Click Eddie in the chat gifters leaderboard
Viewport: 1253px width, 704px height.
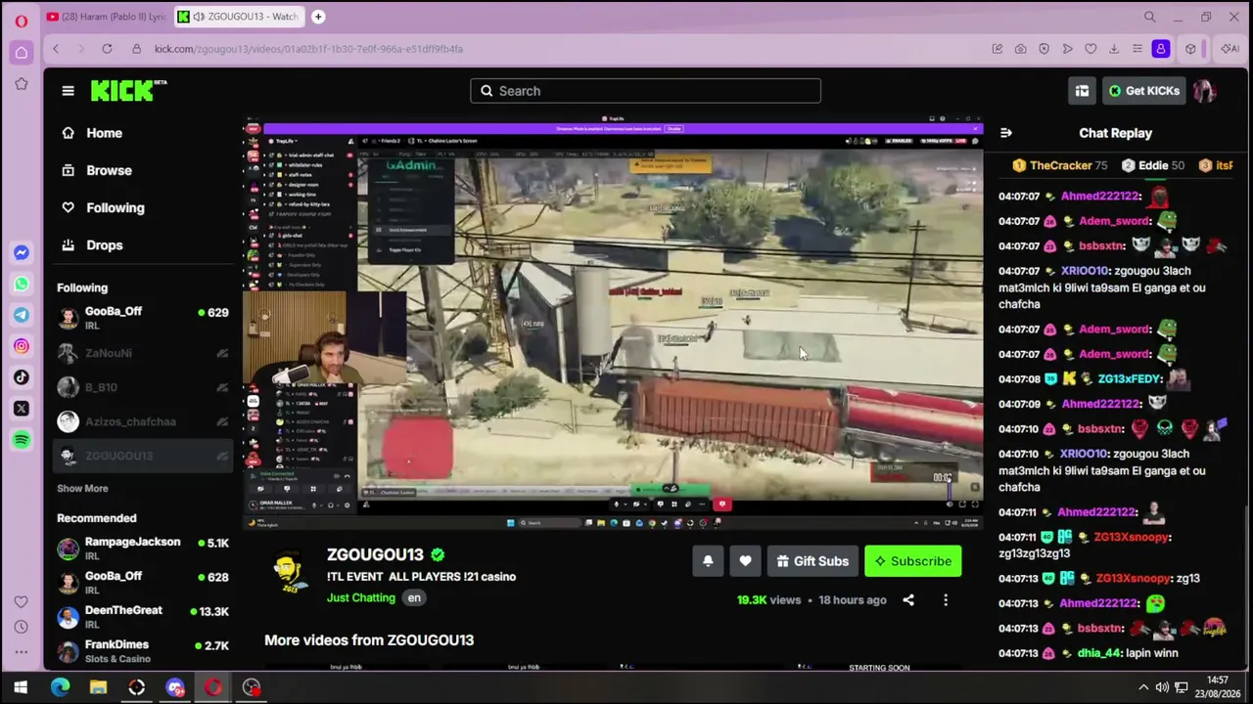point(1153,165)
